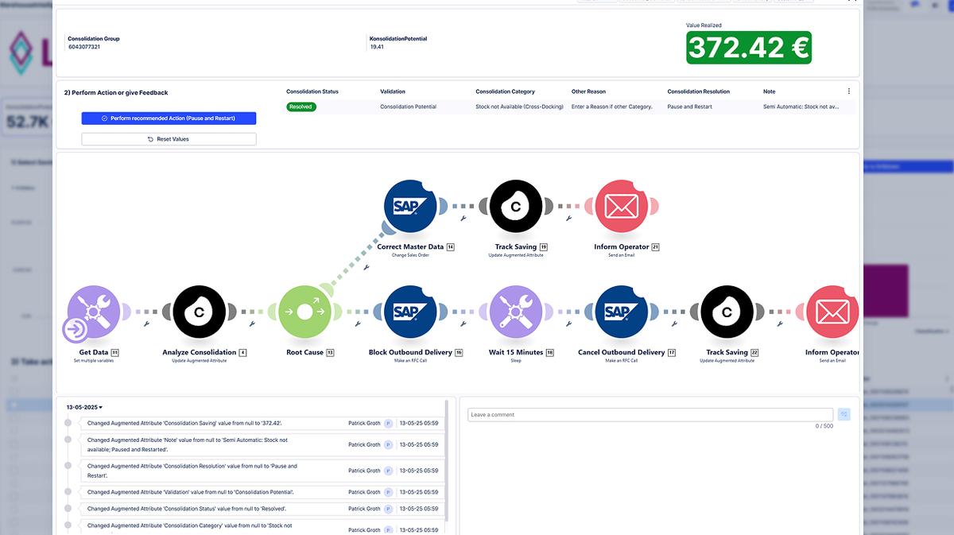
Task: Send the comment with the submit icon
Action: click(x=843, y=414)
